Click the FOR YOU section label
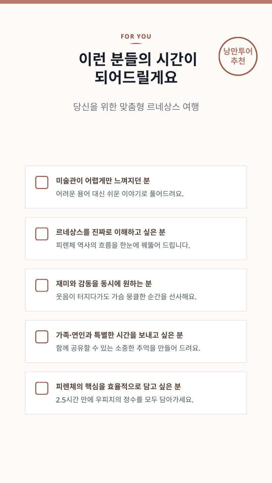 point(136,37)
